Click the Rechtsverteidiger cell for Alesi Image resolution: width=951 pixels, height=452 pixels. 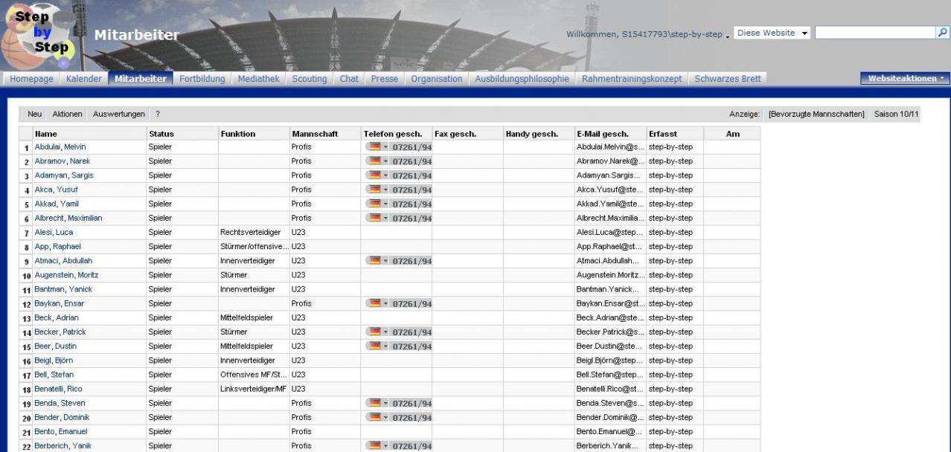point(251,233)
